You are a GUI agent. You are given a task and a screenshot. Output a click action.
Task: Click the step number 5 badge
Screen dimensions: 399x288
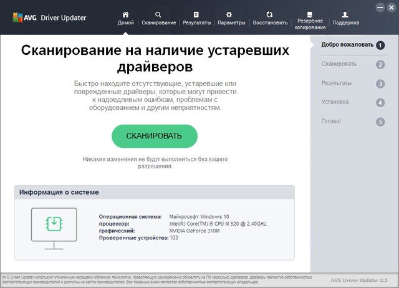[x=380, y=122]
